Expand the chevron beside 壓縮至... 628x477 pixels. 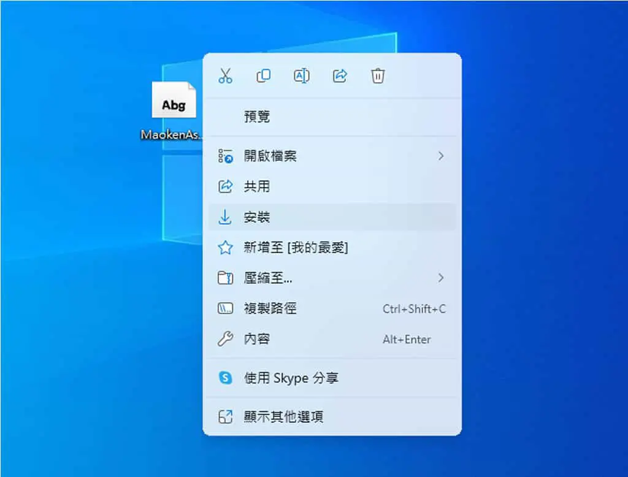click(x=441, y=278)
